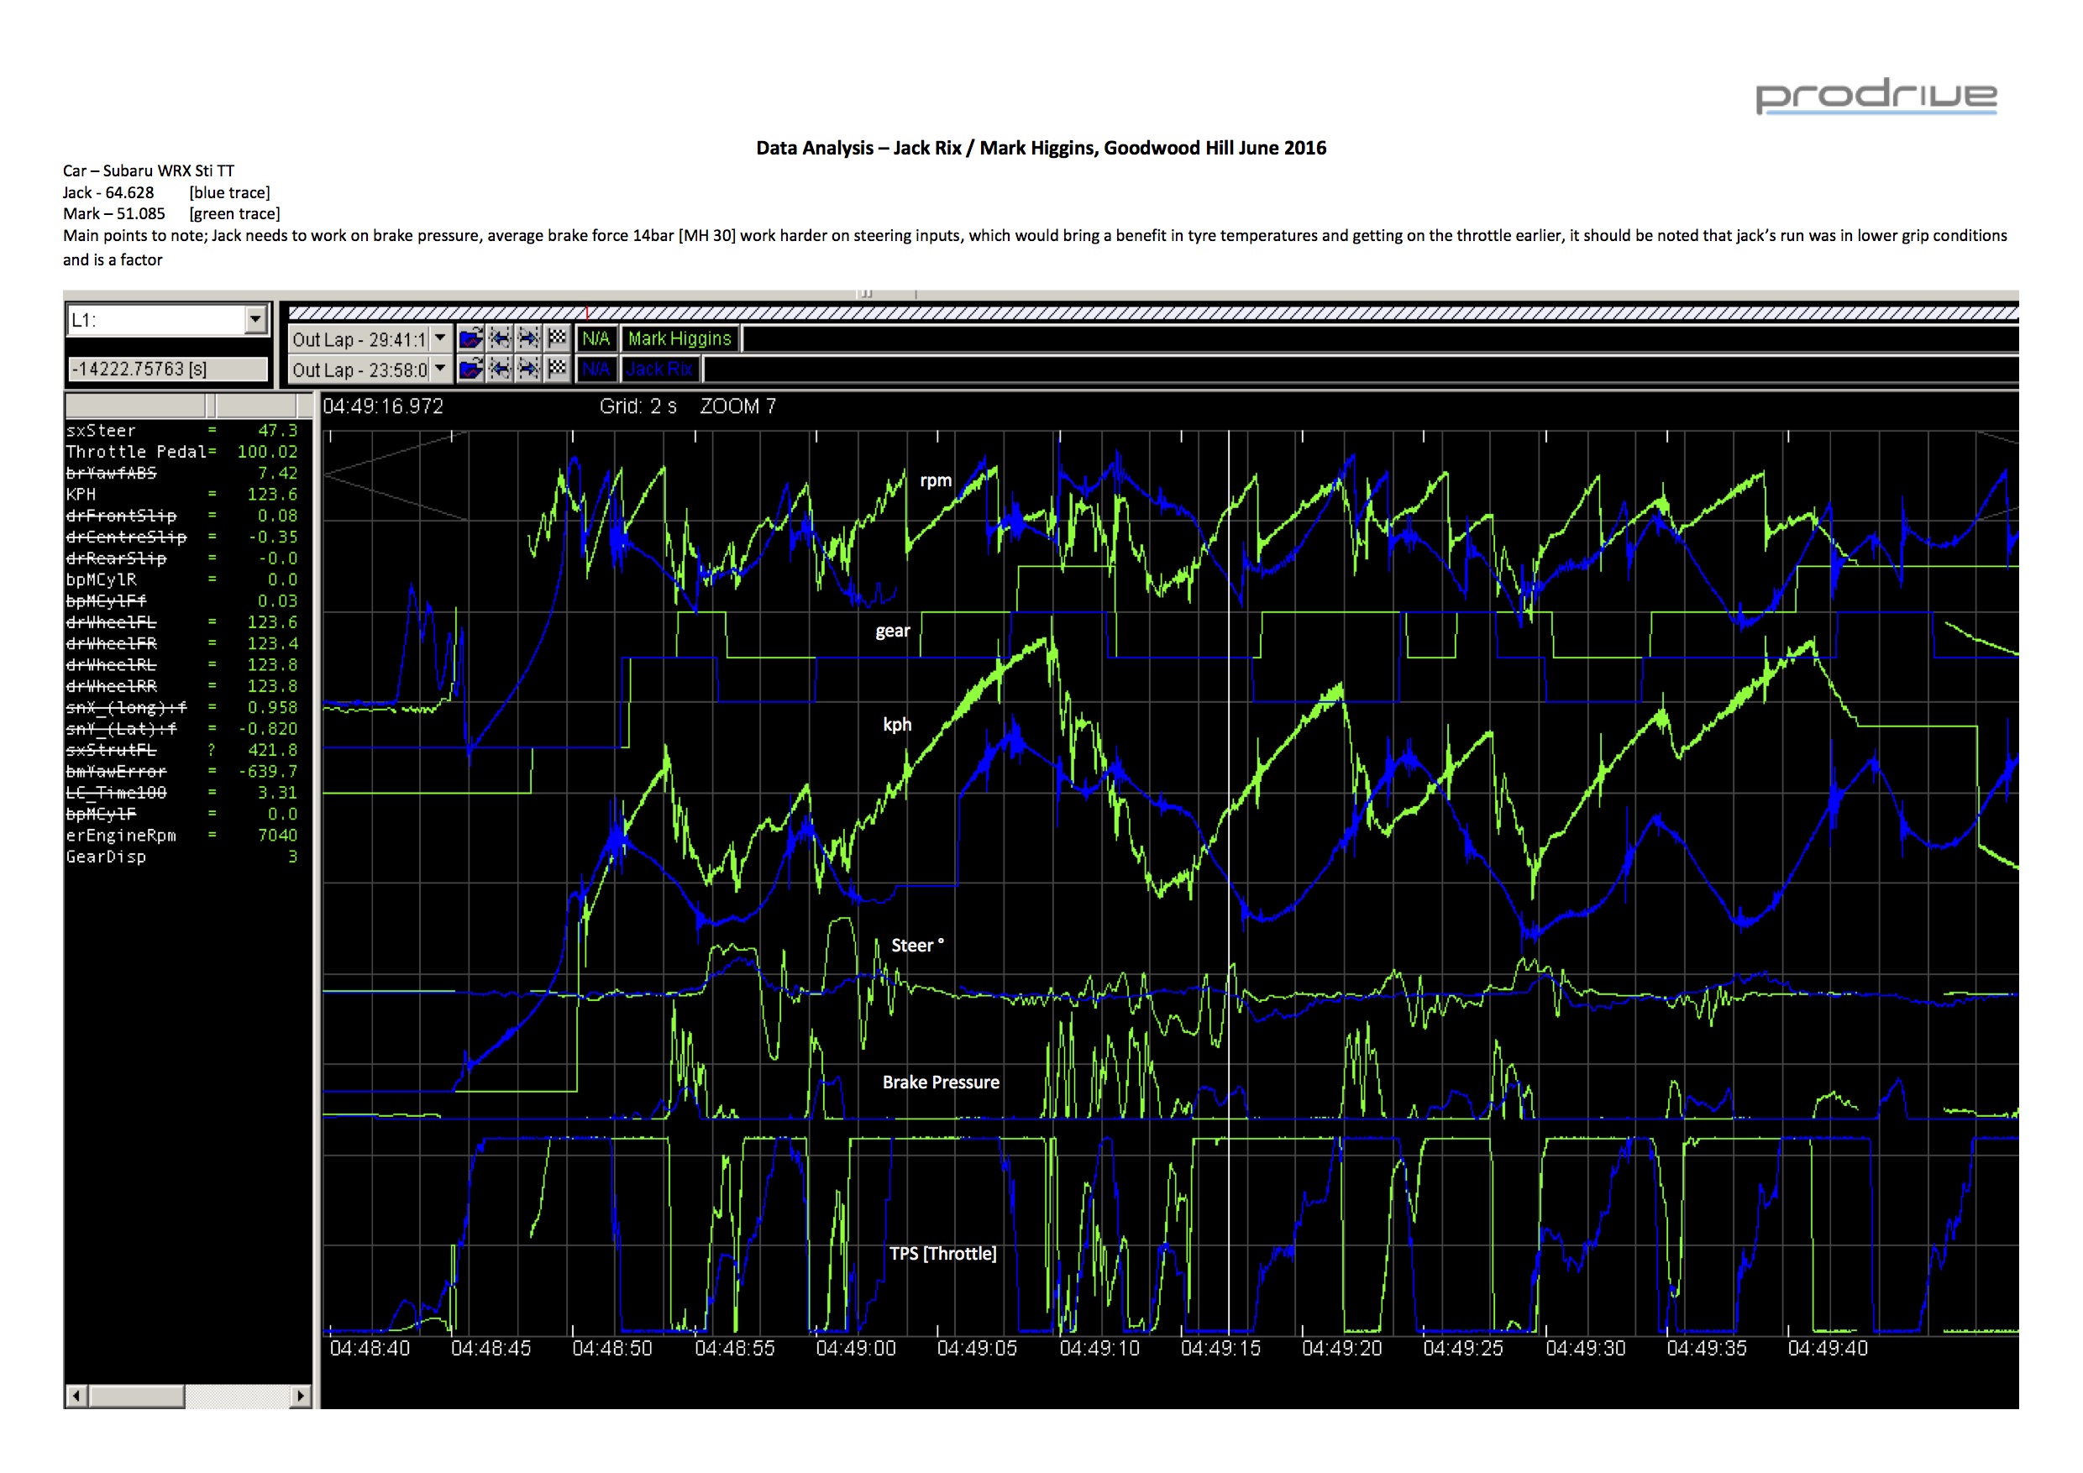Toggle the struck-out drWheelRL channel
2083x1473 pixels.
(x=181, y=665)
